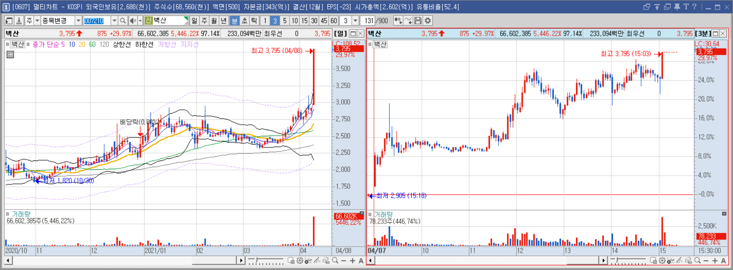
Task: Toggle the 틱 (tick) period button
Action: pos(254,21)
